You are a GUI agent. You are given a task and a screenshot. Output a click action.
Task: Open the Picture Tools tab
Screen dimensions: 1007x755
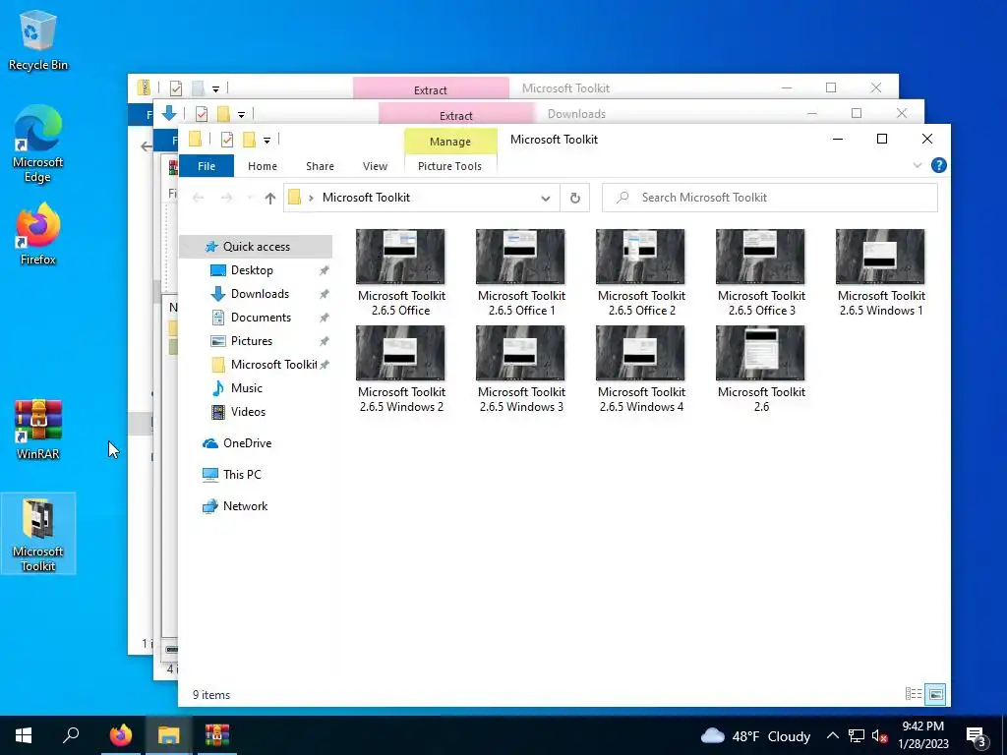[449, 166]
